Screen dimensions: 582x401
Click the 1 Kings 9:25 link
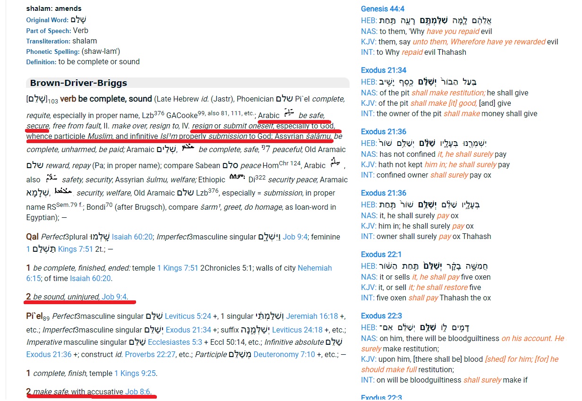click(x=135, y=373)
